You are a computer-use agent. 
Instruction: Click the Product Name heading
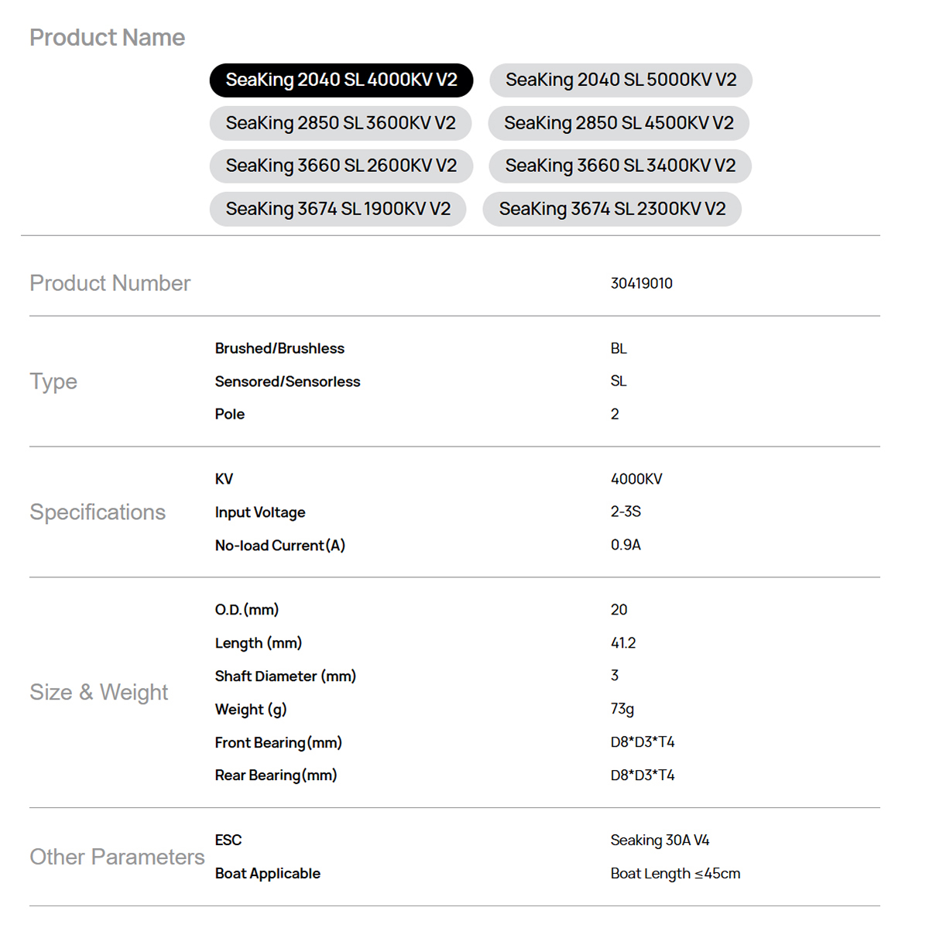pyautogui.click(x=107, y=38)
